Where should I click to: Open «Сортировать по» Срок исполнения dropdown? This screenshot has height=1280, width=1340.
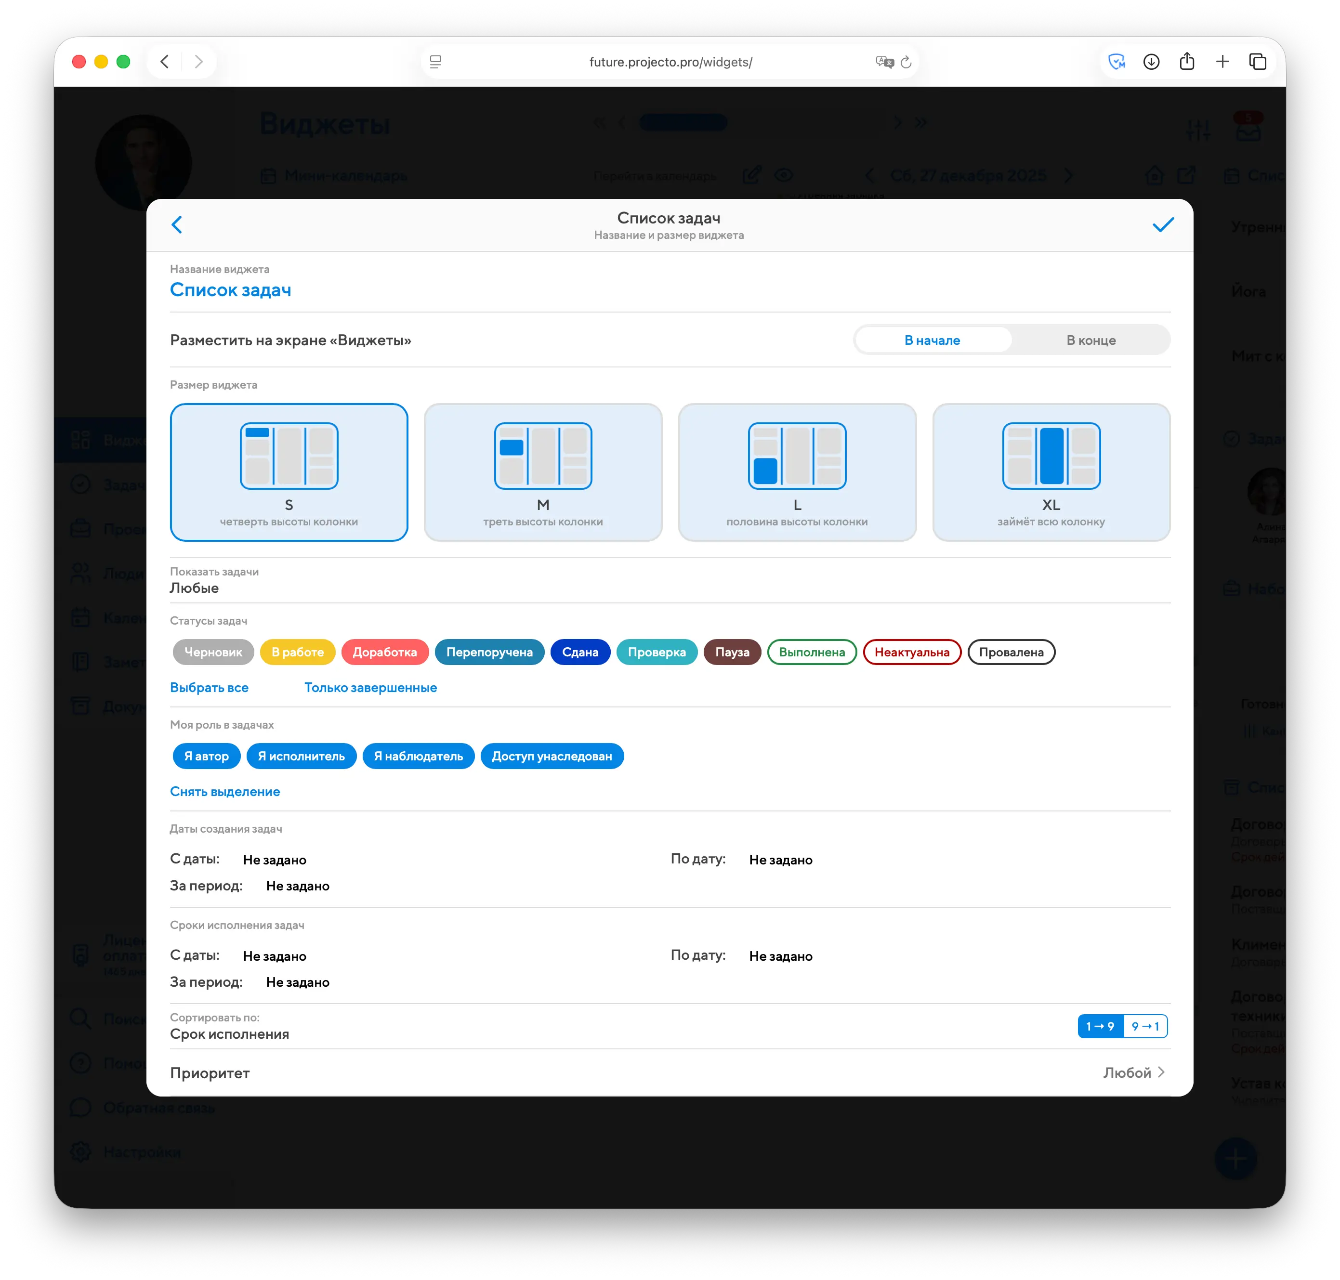pyautogui.click(x=229, y=1034)
